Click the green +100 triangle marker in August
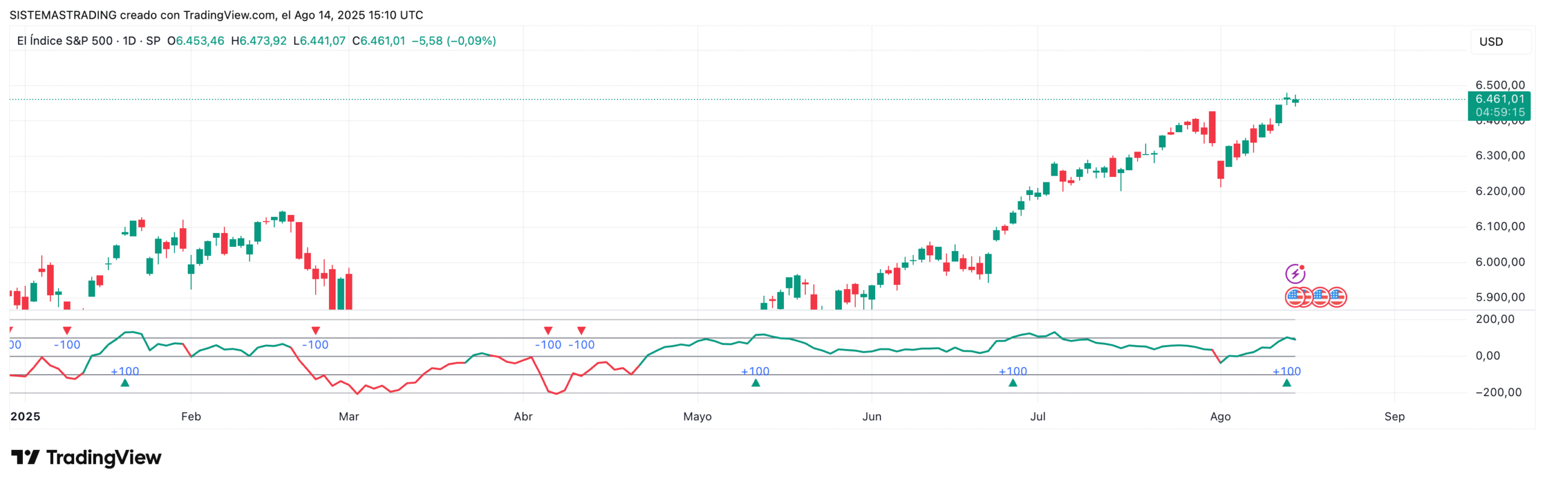 (1286, 383)
